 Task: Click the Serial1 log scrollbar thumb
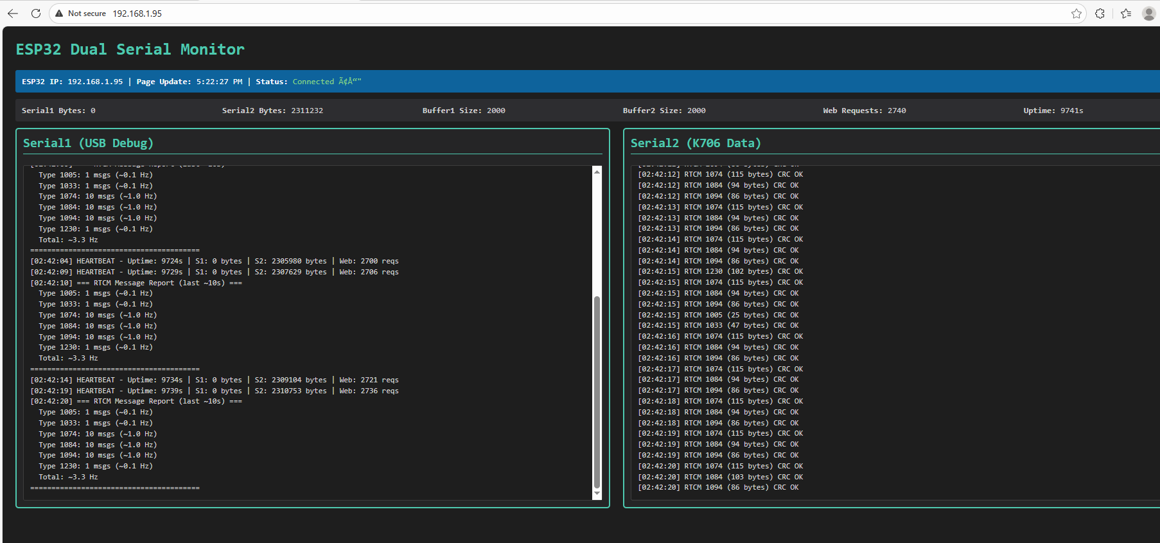pos(597,392)
